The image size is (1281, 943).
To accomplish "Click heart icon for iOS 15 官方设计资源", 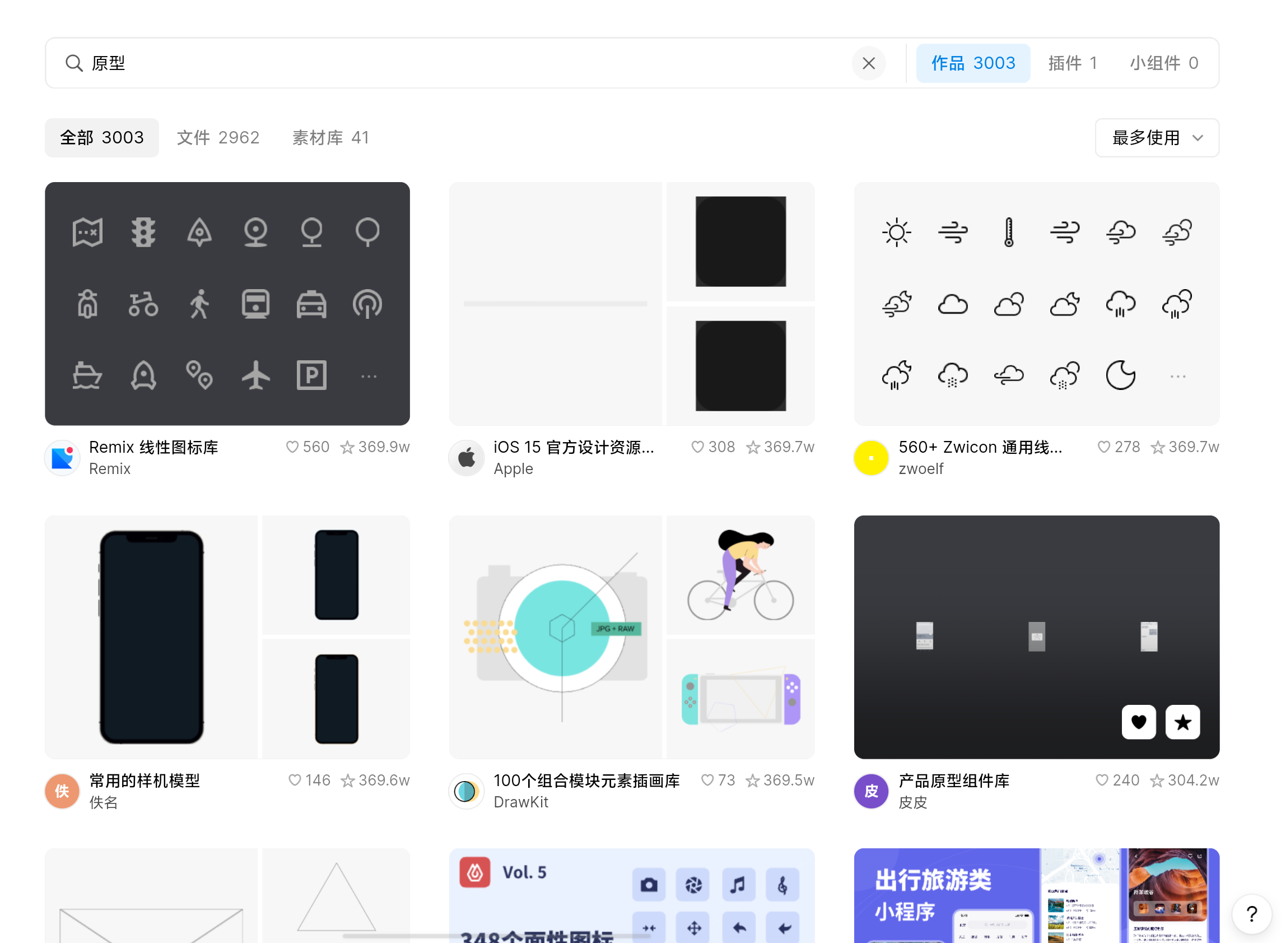I will tap(697, 447).
